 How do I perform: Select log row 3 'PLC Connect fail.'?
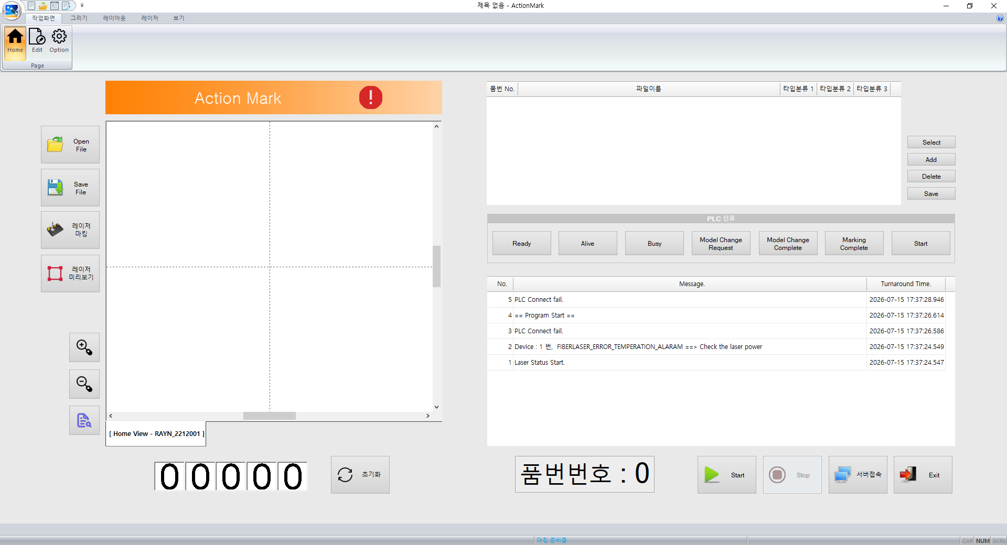pos(716,331)
